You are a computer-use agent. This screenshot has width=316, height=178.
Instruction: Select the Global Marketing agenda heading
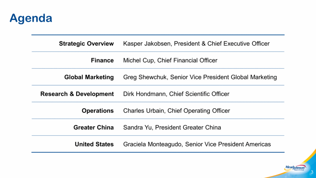(89, 77)
